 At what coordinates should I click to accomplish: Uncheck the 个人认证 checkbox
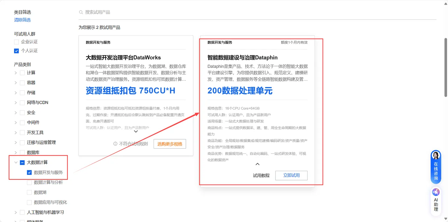pyautogui.click(x=16, y=51)
